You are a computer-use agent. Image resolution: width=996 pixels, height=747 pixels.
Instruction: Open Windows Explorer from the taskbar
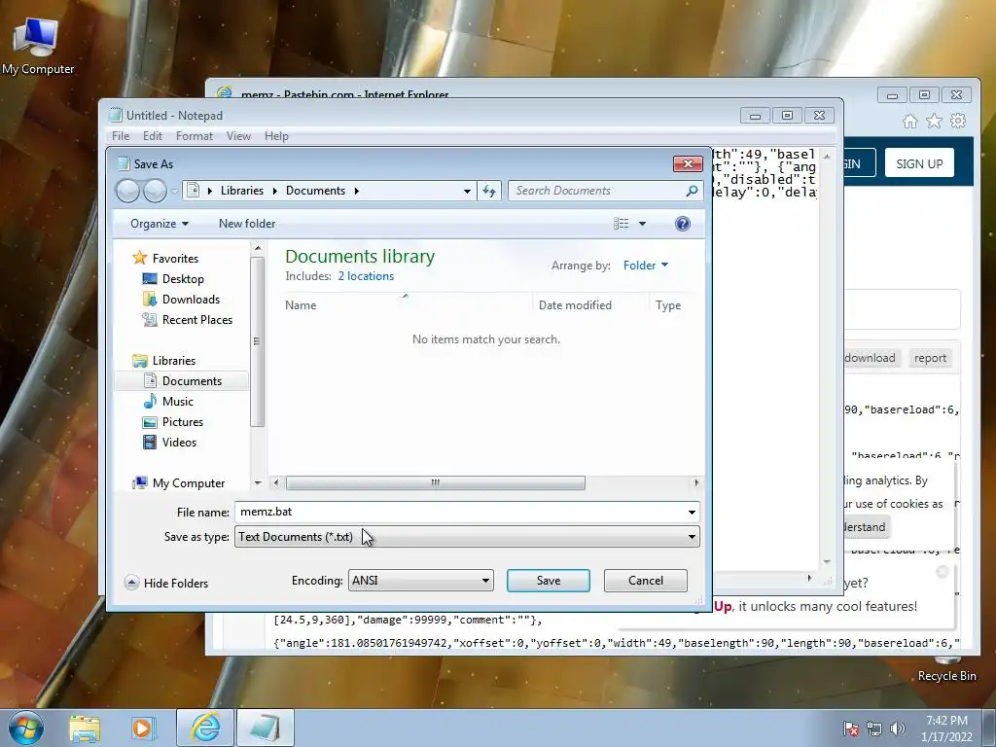86,728
